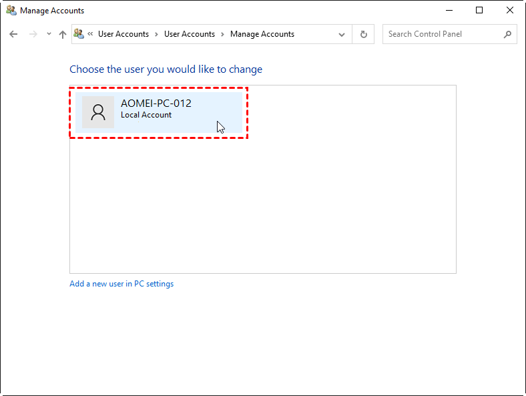Go up one level with up arrow
The width and height of the screenshot is (526, 396).
(x=62, y=34)
